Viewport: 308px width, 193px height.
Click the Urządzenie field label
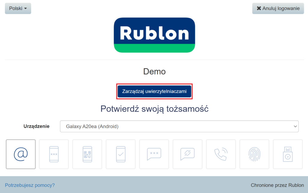36,126
